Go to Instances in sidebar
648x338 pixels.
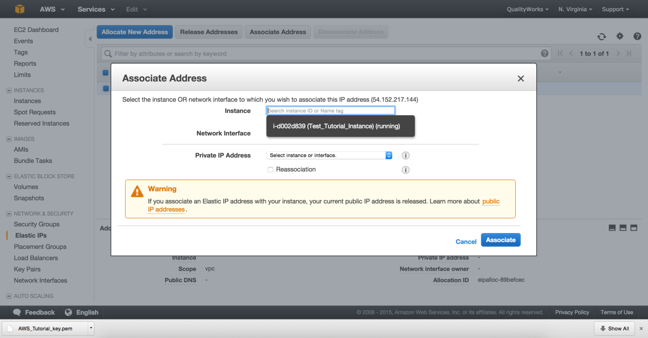(27, 101)
